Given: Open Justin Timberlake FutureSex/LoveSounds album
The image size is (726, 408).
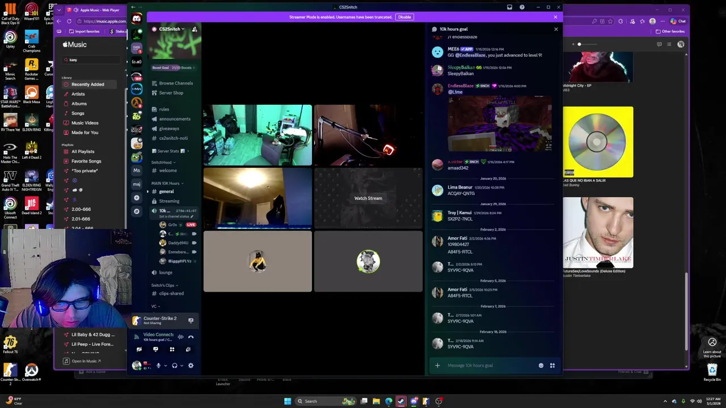Looking at the screenshot, I should pos(598,232).
